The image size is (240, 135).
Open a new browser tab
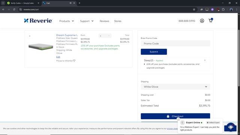coord(79,3)
